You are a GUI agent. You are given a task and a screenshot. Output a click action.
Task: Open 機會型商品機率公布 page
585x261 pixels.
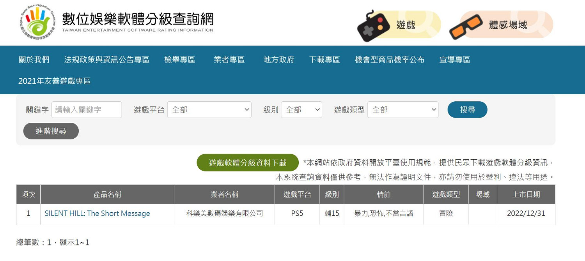(390, 60)
